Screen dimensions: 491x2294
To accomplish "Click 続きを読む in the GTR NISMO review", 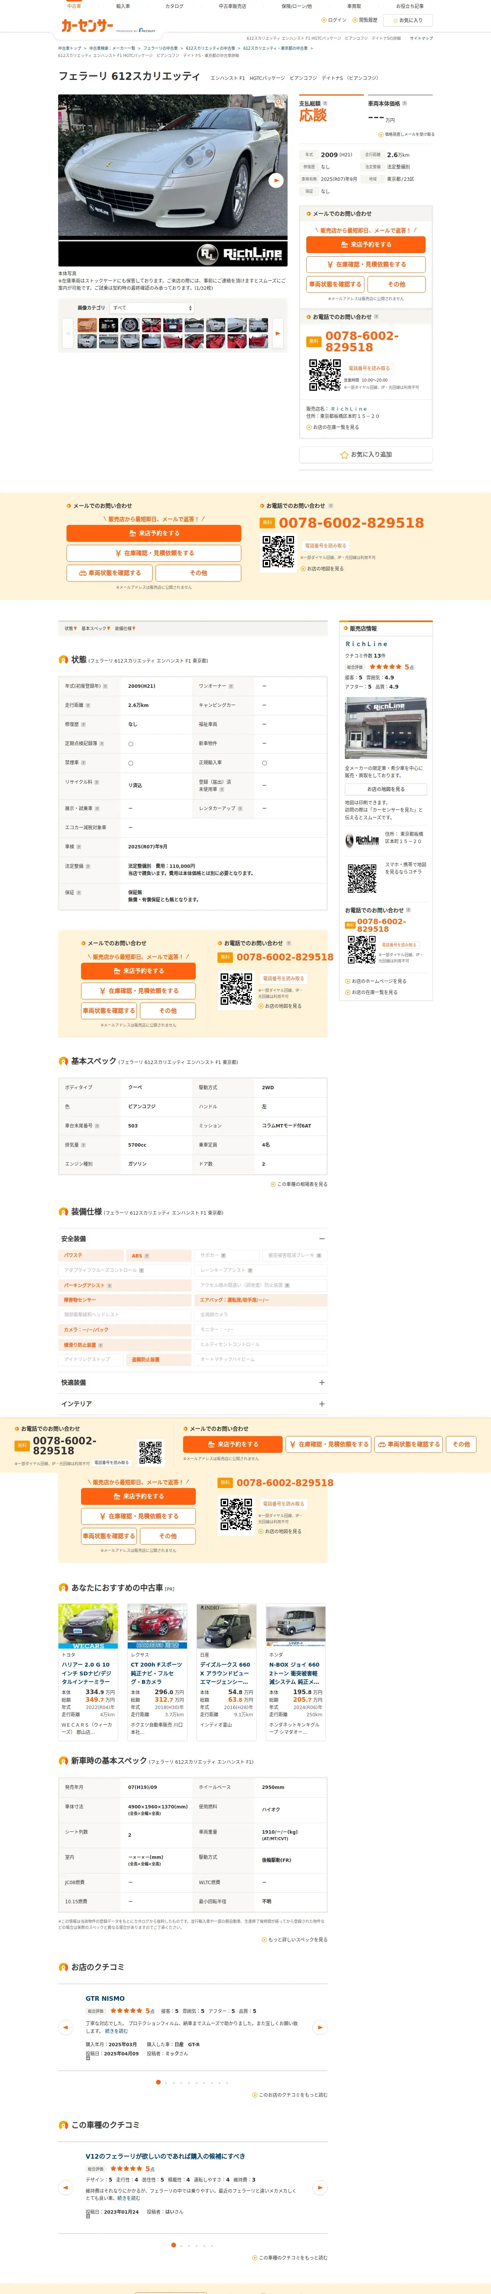I will point(116,2031).
